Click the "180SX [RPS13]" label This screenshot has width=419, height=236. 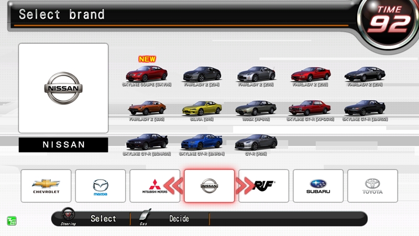tap(256, 119)
